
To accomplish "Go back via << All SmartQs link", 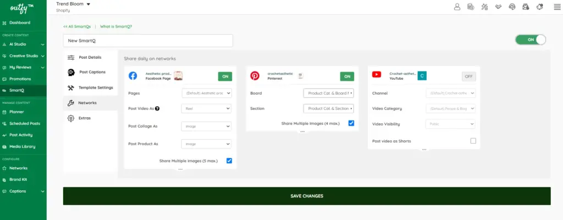I will point(77,26).
